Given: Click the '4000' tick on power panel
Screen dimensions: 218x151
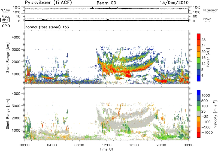Looking at the screenshot, I should click(x=16, y=37).
